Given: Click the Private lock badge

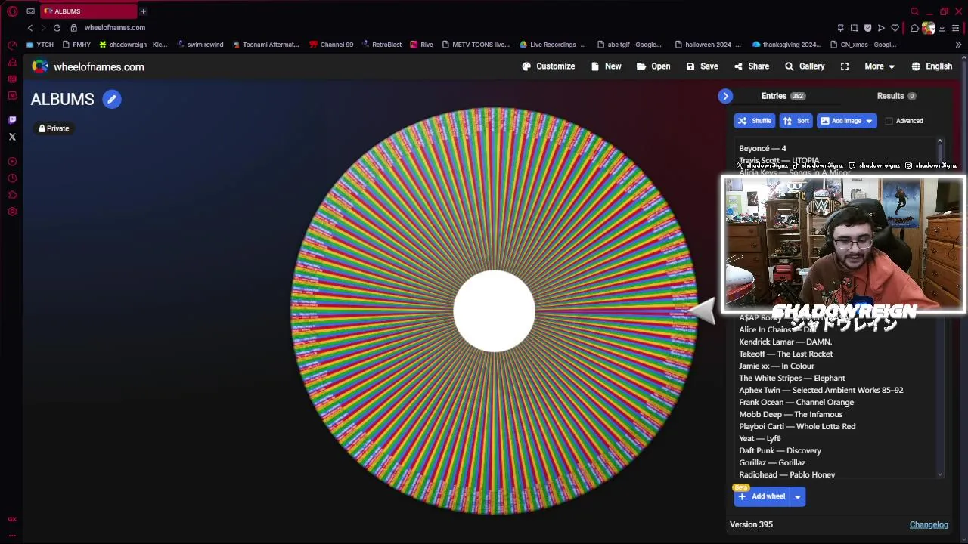Looking at the screenshot, I should pos(54,128).
